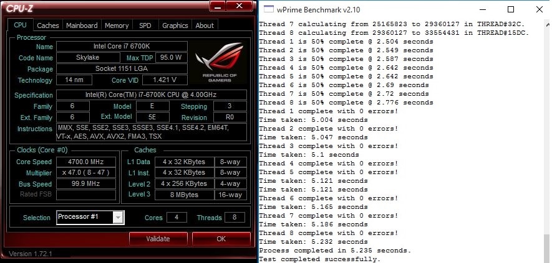Click the Threads count value '8'
Viewport: 552px width, 263px height.
coord(235,218)
